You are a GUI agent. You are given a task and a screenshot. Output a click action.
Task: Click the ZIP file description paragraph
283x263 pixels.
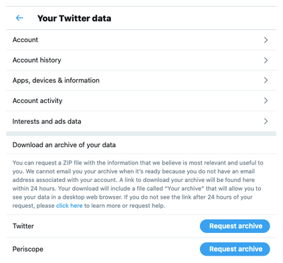click(x=138, y=184)
